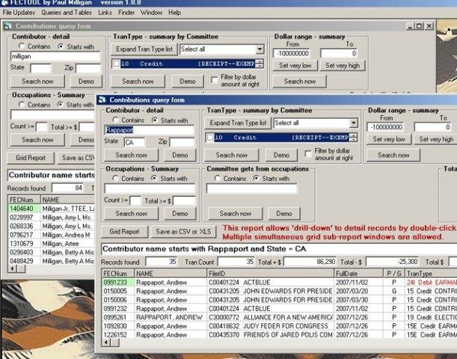Open the Queries and Tables menu
The image size is (457, 359).
click(x=67, y=13)
